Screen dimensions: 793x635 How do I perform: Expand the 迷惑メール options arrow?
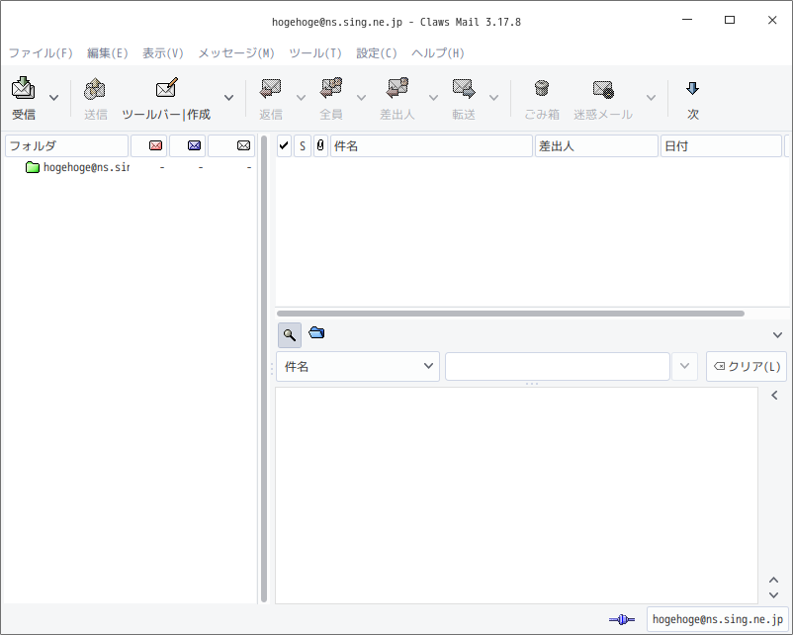651,98
